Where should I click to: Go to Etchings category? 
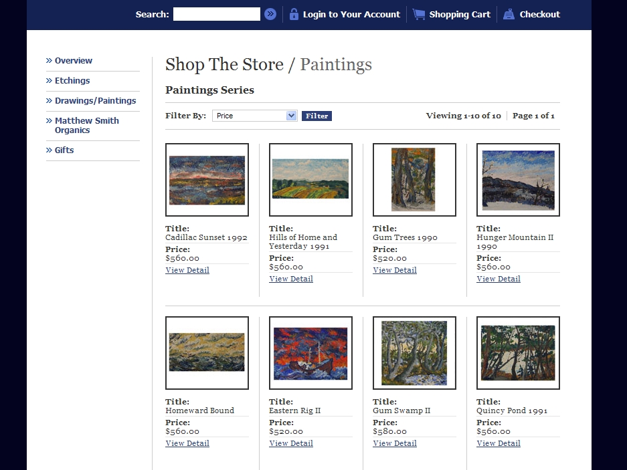tap(72, 81)
